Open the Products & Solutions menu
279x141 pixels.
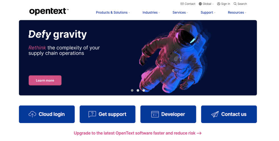pyautogui.click(x=112, y=13)
